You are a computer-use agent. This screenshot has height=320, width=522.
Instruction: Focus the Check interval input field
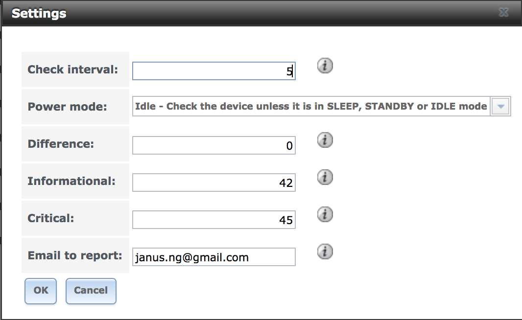coord(214,71)
